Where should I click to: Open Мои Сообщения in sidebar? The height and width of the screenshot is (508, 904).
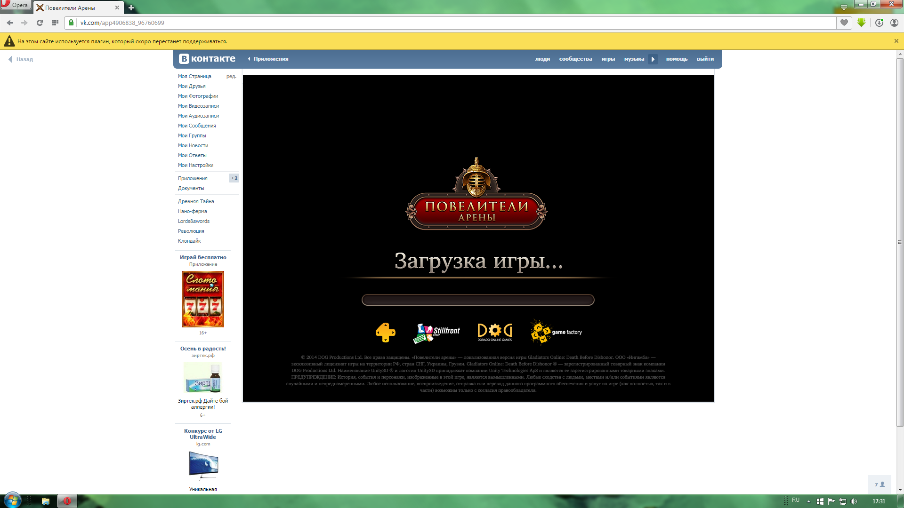click(197, 126)
